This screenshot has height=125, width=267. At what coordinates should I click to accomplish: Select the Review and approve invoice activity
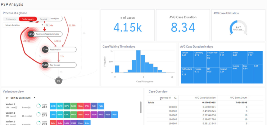click(x=48, y=34)
